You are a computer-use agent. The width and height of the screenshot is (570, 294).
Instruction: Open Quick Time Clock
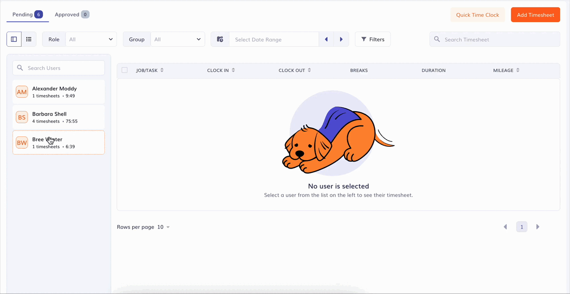click(477, 15)
